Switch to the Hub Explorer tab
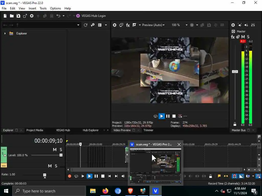Screen dimensions: 262x196 click(91, 130)
